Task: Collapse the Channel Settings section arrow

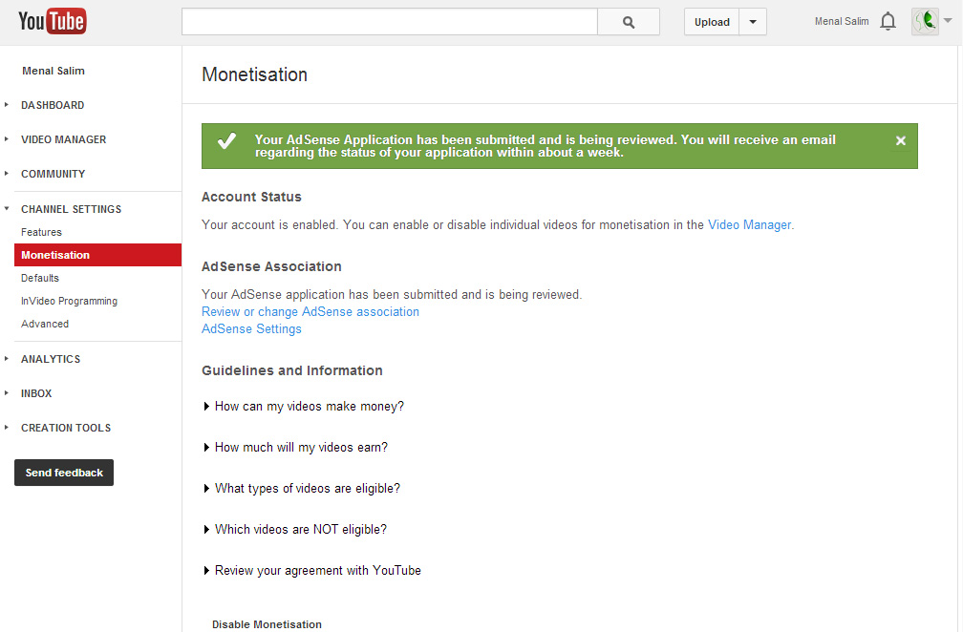Action: [x=7, y=209]
